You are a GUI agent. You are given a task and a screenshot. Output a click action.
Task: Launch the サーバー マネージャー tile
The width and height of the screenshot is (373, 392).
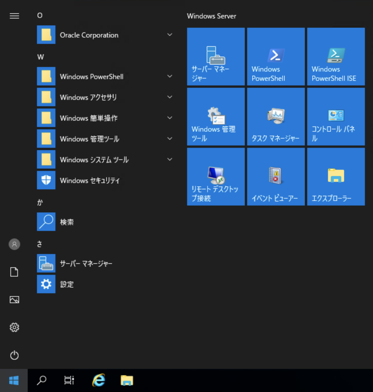216,57
